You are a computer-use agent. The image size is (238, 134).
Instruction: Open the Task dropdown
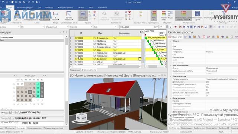105,27
